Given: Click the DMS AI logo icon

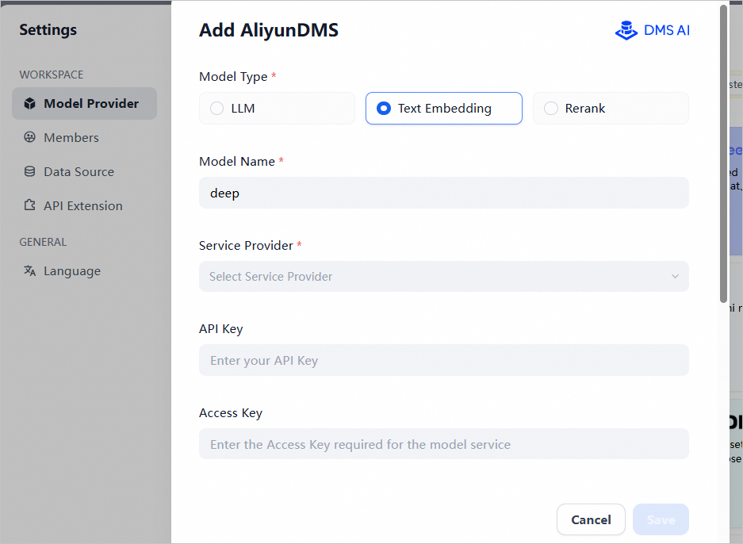Looking at the screenshot, I should [626, 30].
